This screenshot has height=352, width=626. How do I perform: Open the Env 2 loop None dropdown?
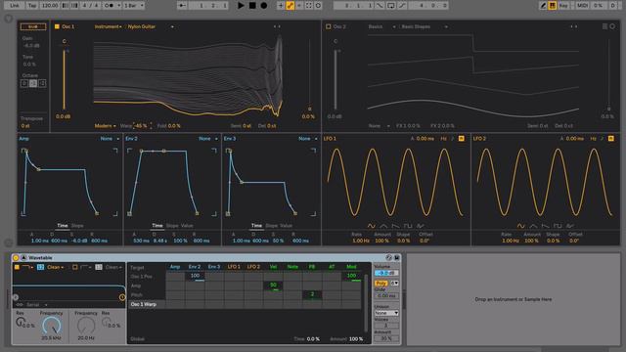click(208, 139)
